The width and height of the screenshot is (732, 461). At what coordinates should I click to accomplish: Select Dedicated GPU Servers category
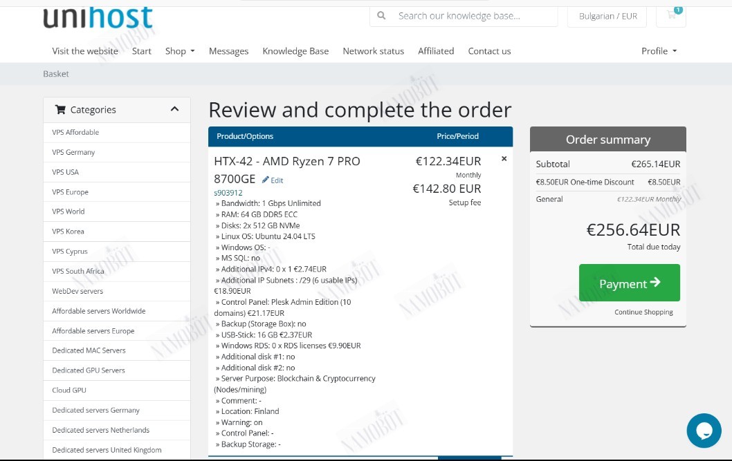117,370
